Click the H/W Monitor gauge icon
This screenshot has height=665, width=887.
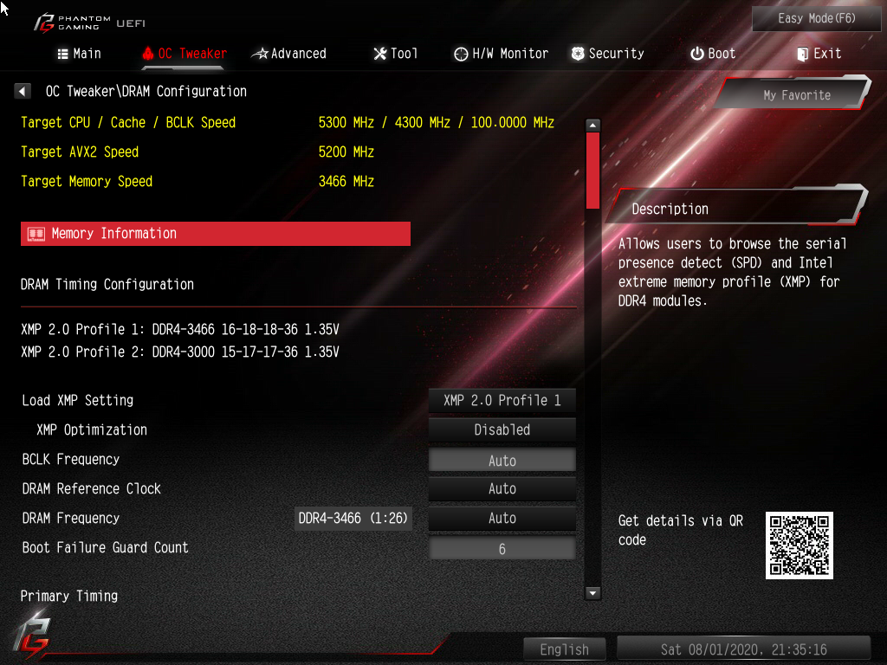461,54
